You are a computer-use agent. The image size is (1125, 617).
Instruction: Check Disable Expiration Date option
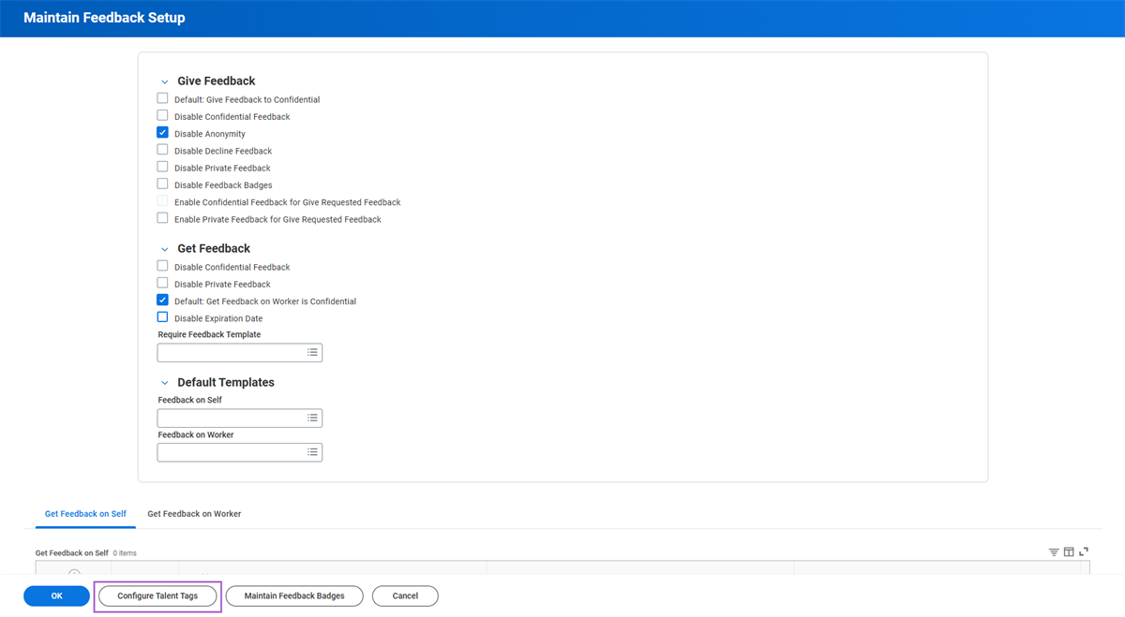(x=162, y=317)
